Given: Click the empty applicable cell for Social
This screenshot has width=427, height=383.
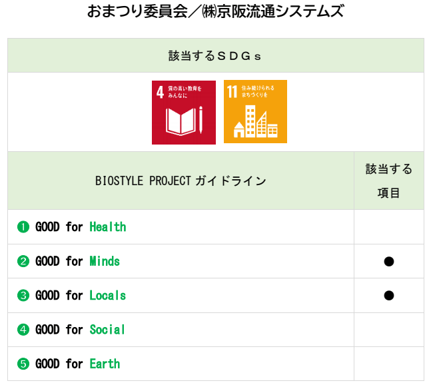Looking at the screenshot, I should [x=389, y=330].
